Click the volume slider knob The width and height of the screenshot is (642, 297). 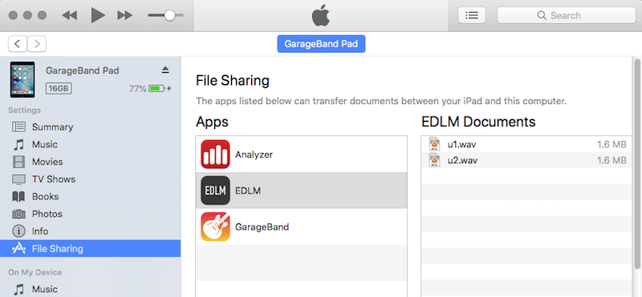[169, 15]
